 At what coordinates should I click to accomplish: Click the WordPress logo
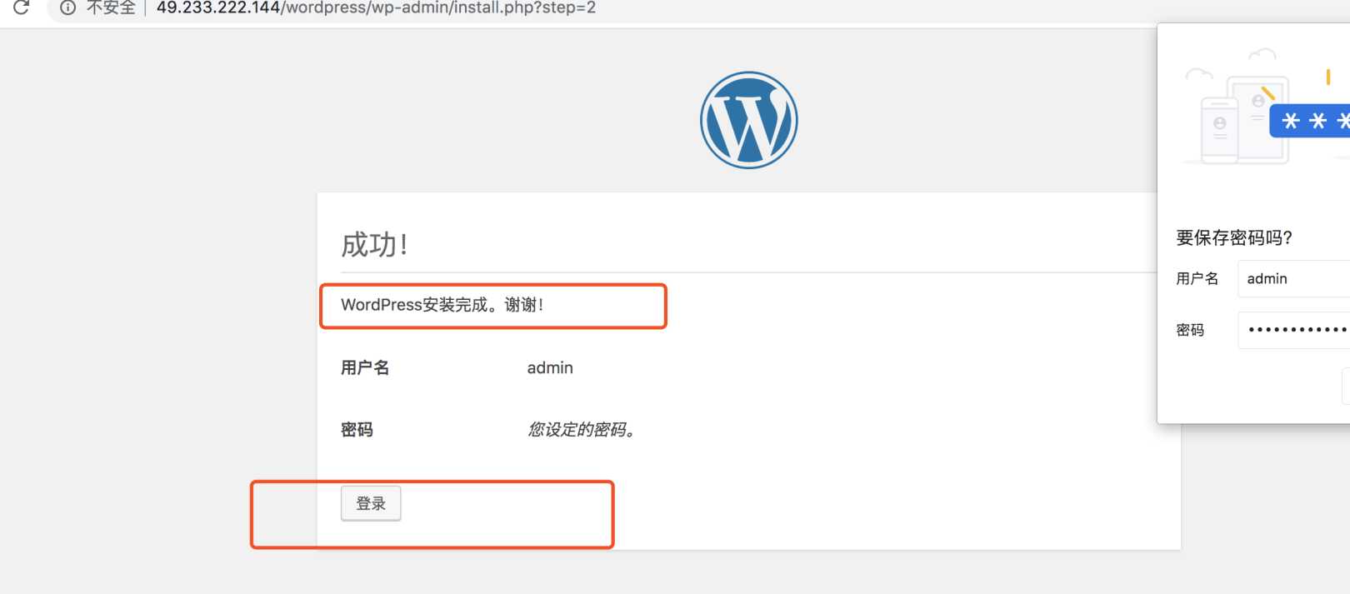749,120
